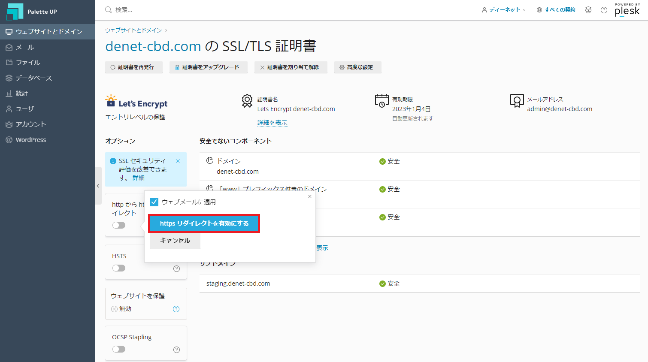This screenshot has width=648, height=362.
Task: Click the Palette UP logo
Action: (32, 12)
